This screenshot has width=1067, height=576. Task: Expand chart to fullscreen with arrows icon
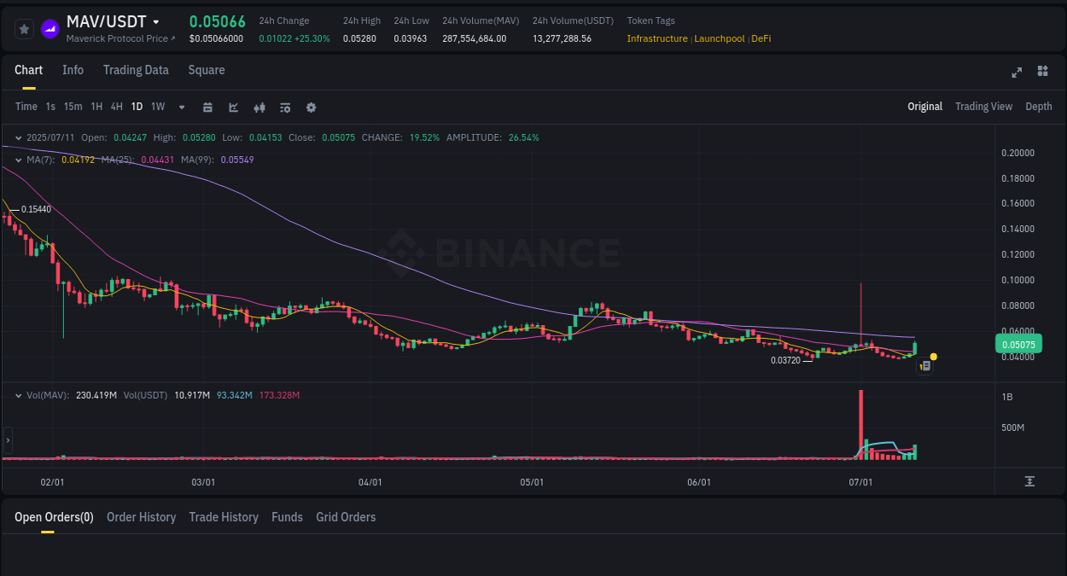click(x=1016, y=73)
